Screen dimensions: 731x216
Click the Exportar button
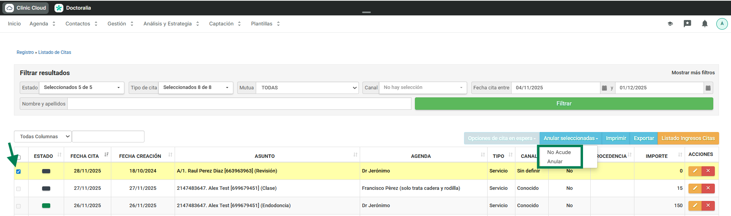[x=643, y=138]
